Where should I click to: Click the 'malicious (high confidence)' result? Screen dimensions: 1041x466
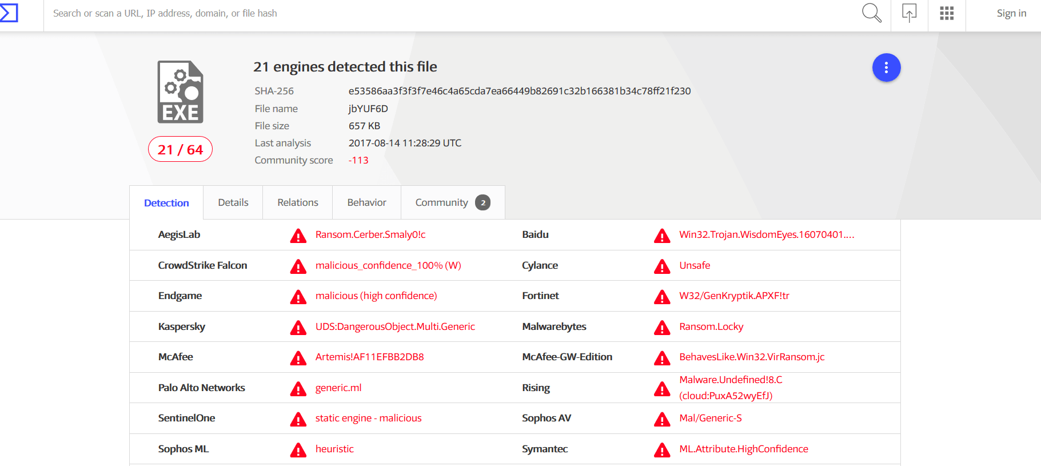point(376,296)
